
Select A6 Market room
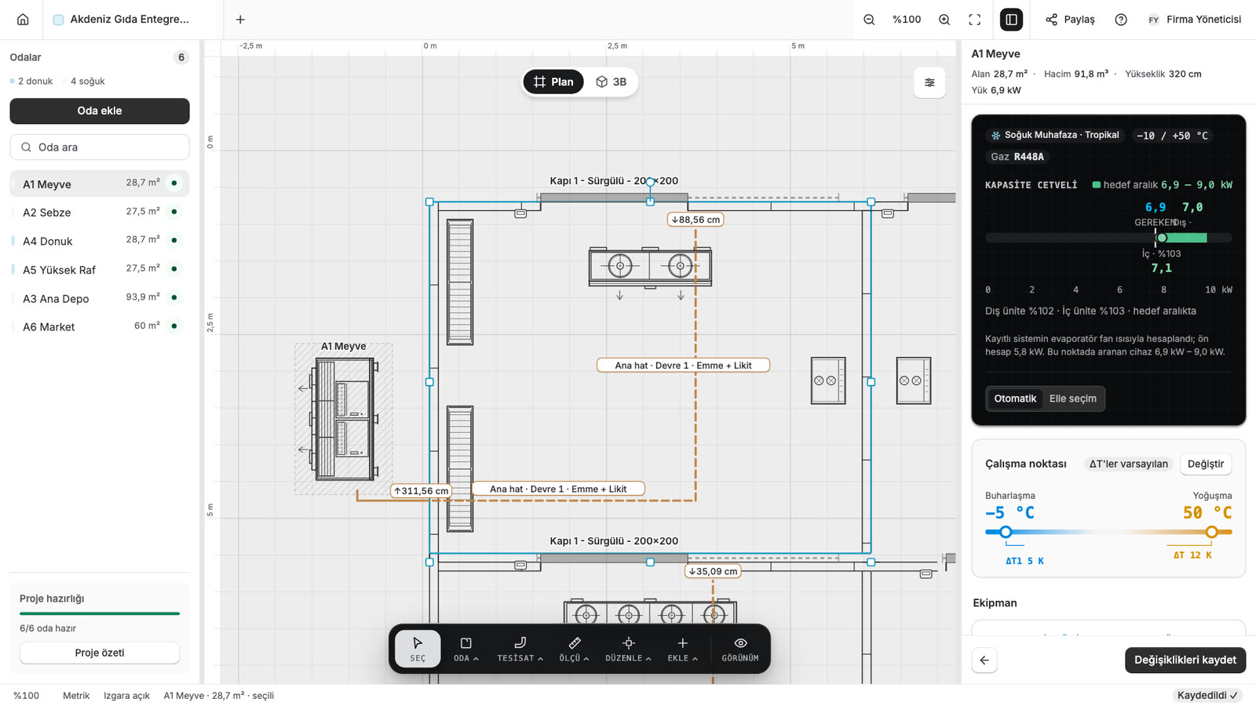(100, 326)
